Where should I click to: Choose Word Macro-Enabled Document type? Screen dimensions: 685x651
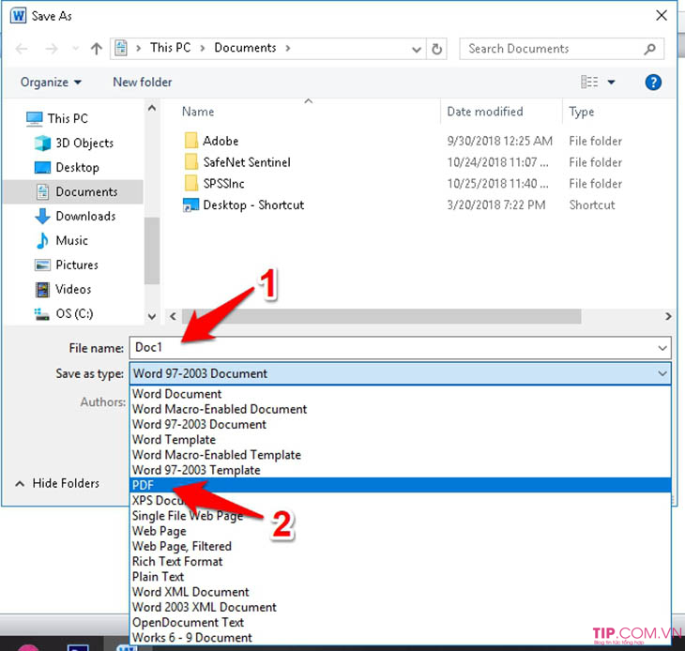tap(401, 409)
